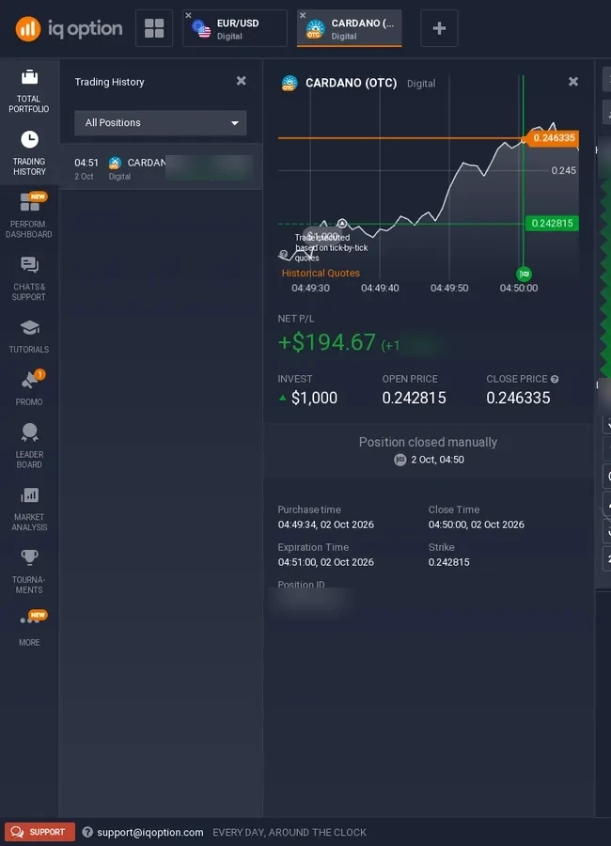
Task: Click the red Support button
Action: coord(39,832)
